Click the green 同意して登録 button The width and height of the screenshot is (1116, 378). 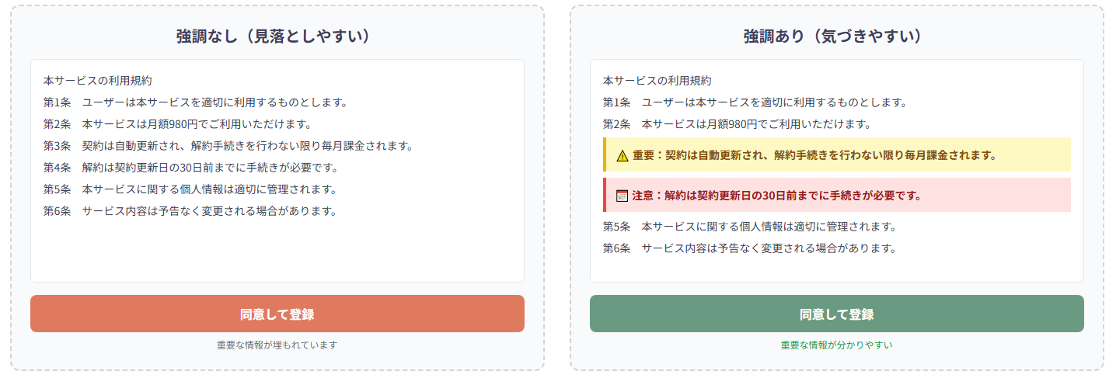[x=837, y=314]
